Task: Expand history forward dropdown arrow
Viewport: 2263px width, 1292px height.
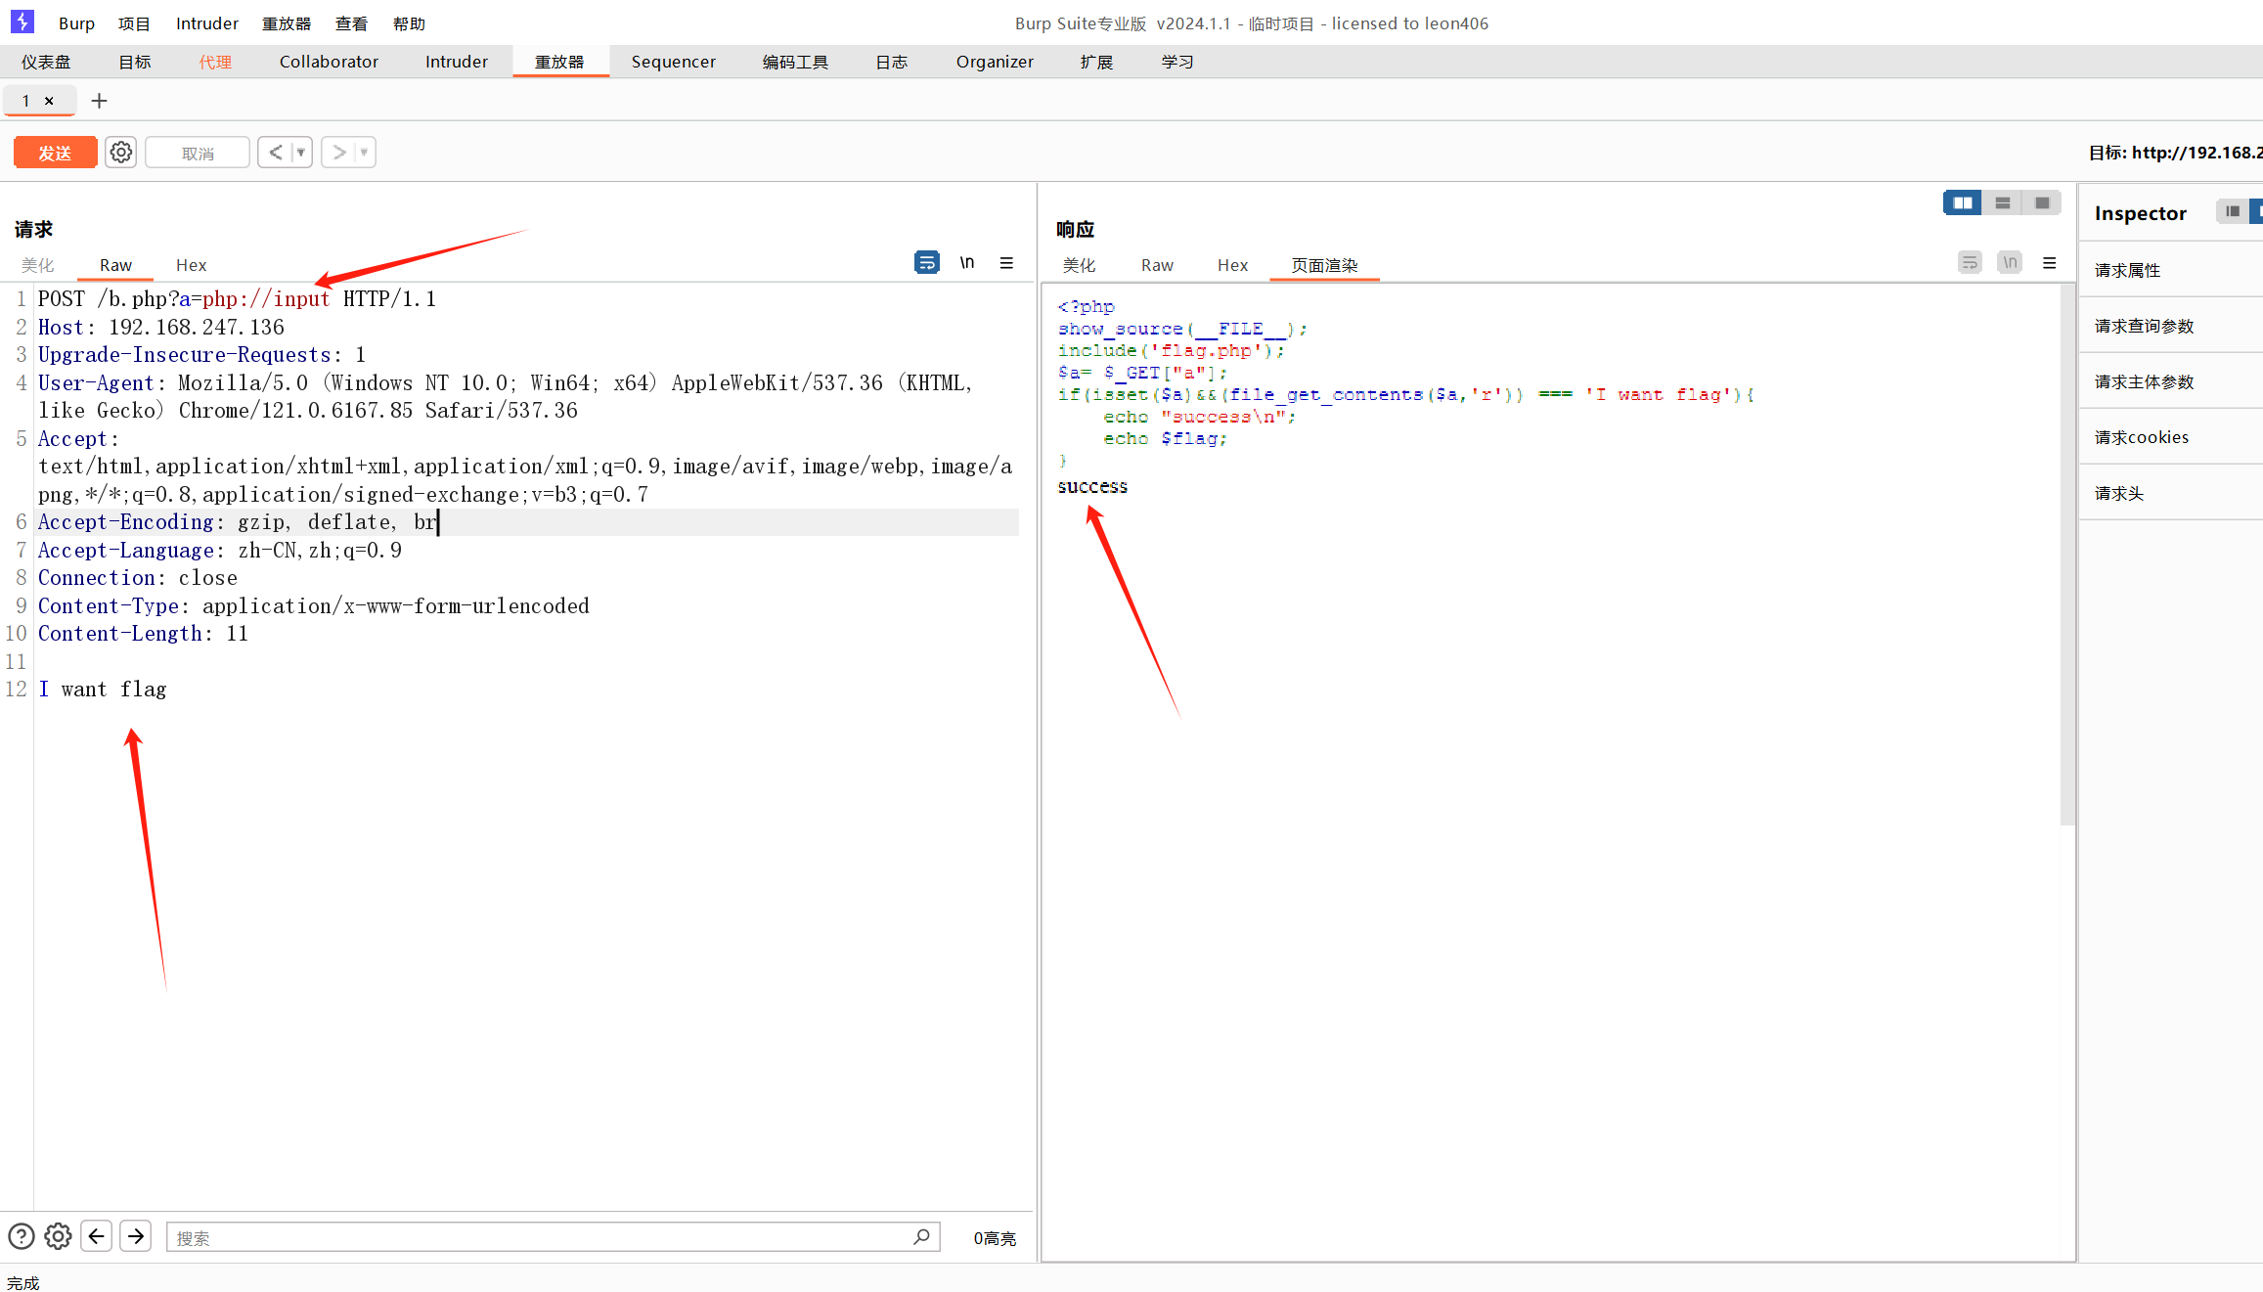Action: [364, 153]
